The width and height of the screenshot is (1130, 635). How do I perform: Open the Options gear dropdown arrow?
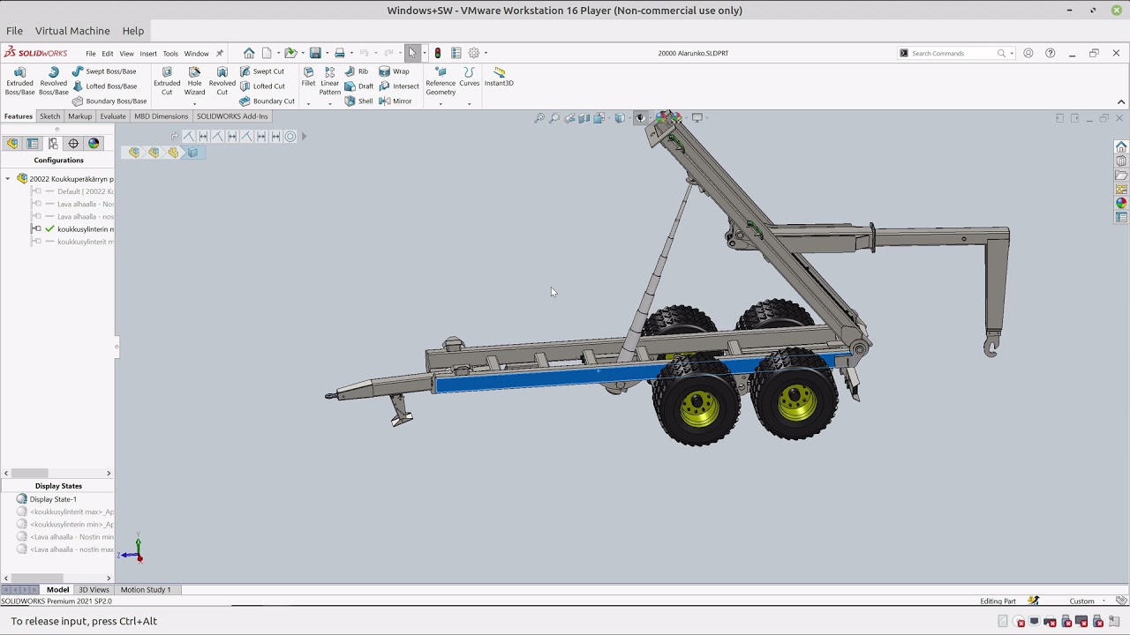[486, 53]
